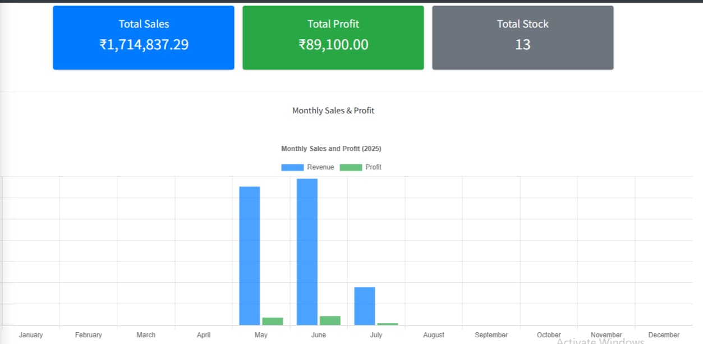703x344 pixels.
Task: Click the July profit bar
Action: click(388, 324)
